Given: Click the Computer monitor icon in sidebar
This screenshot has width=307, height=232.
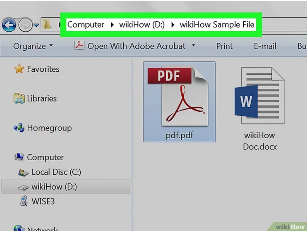Looking at the screenshot, I should 19,157.
